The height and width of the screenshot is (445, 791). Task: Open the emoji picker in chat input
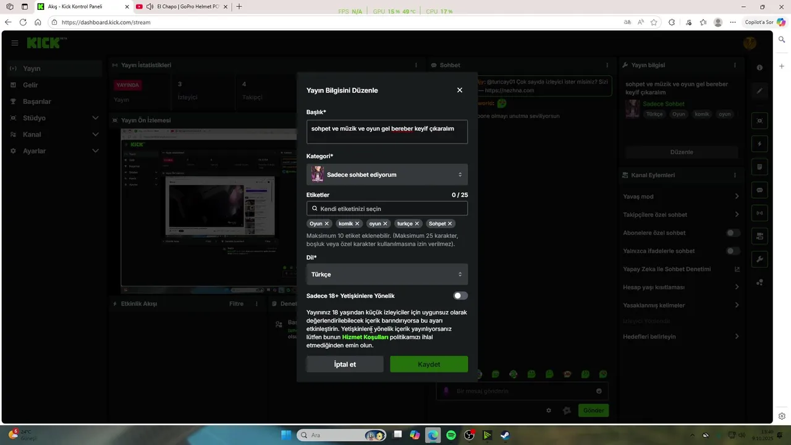pos(599,391)
